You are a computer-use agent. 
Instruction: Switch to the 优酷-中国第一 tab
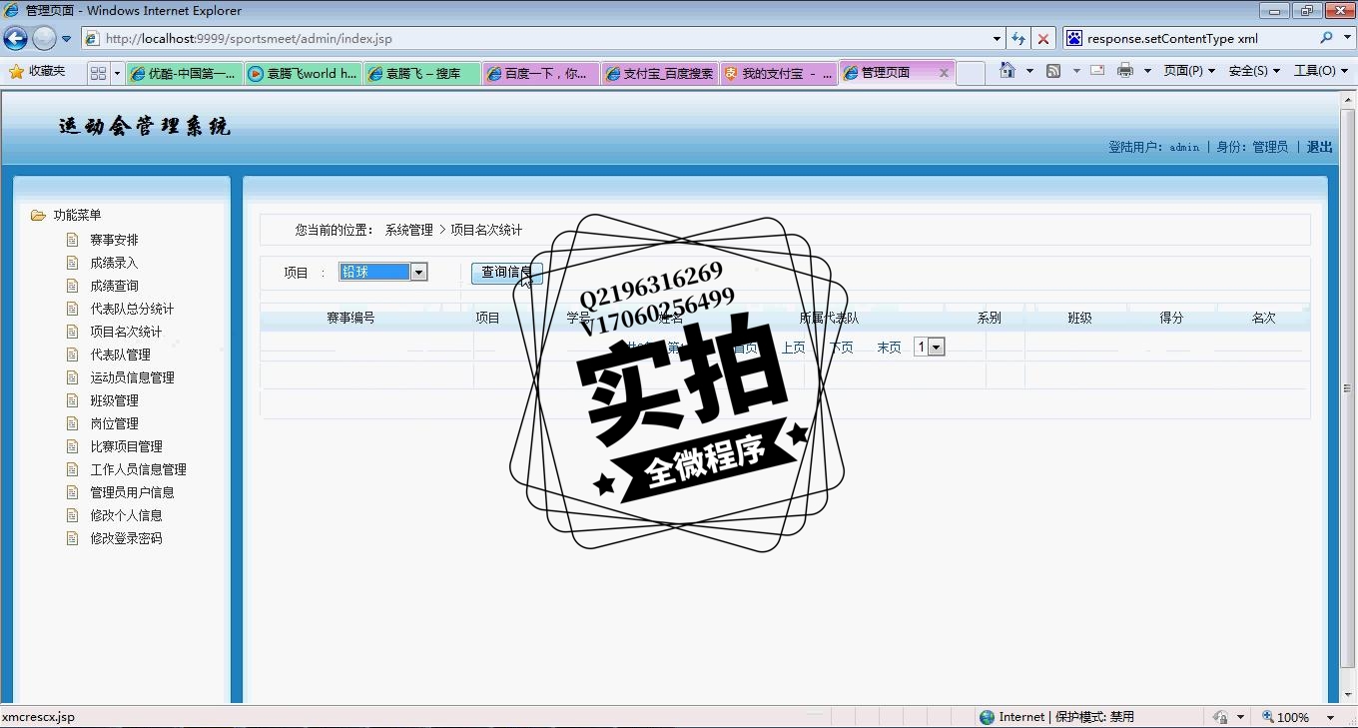185,73
